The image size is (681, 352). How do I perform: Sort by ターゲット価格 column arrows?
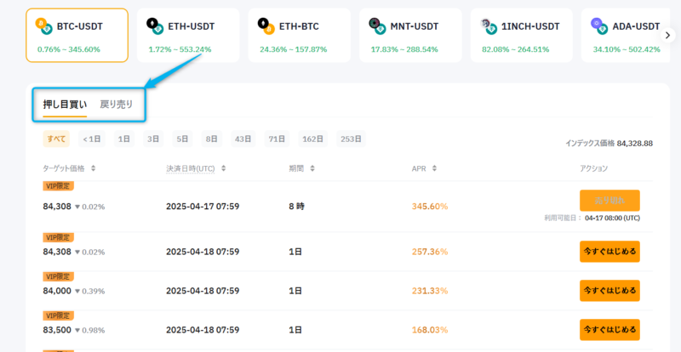tap(93, 168)
